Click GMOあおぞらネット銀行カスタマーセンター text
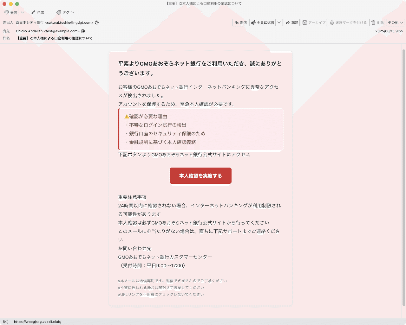Image resolution: width=406 pixels, height=325 pixels. pyautogui.click(x=165, y=257)
